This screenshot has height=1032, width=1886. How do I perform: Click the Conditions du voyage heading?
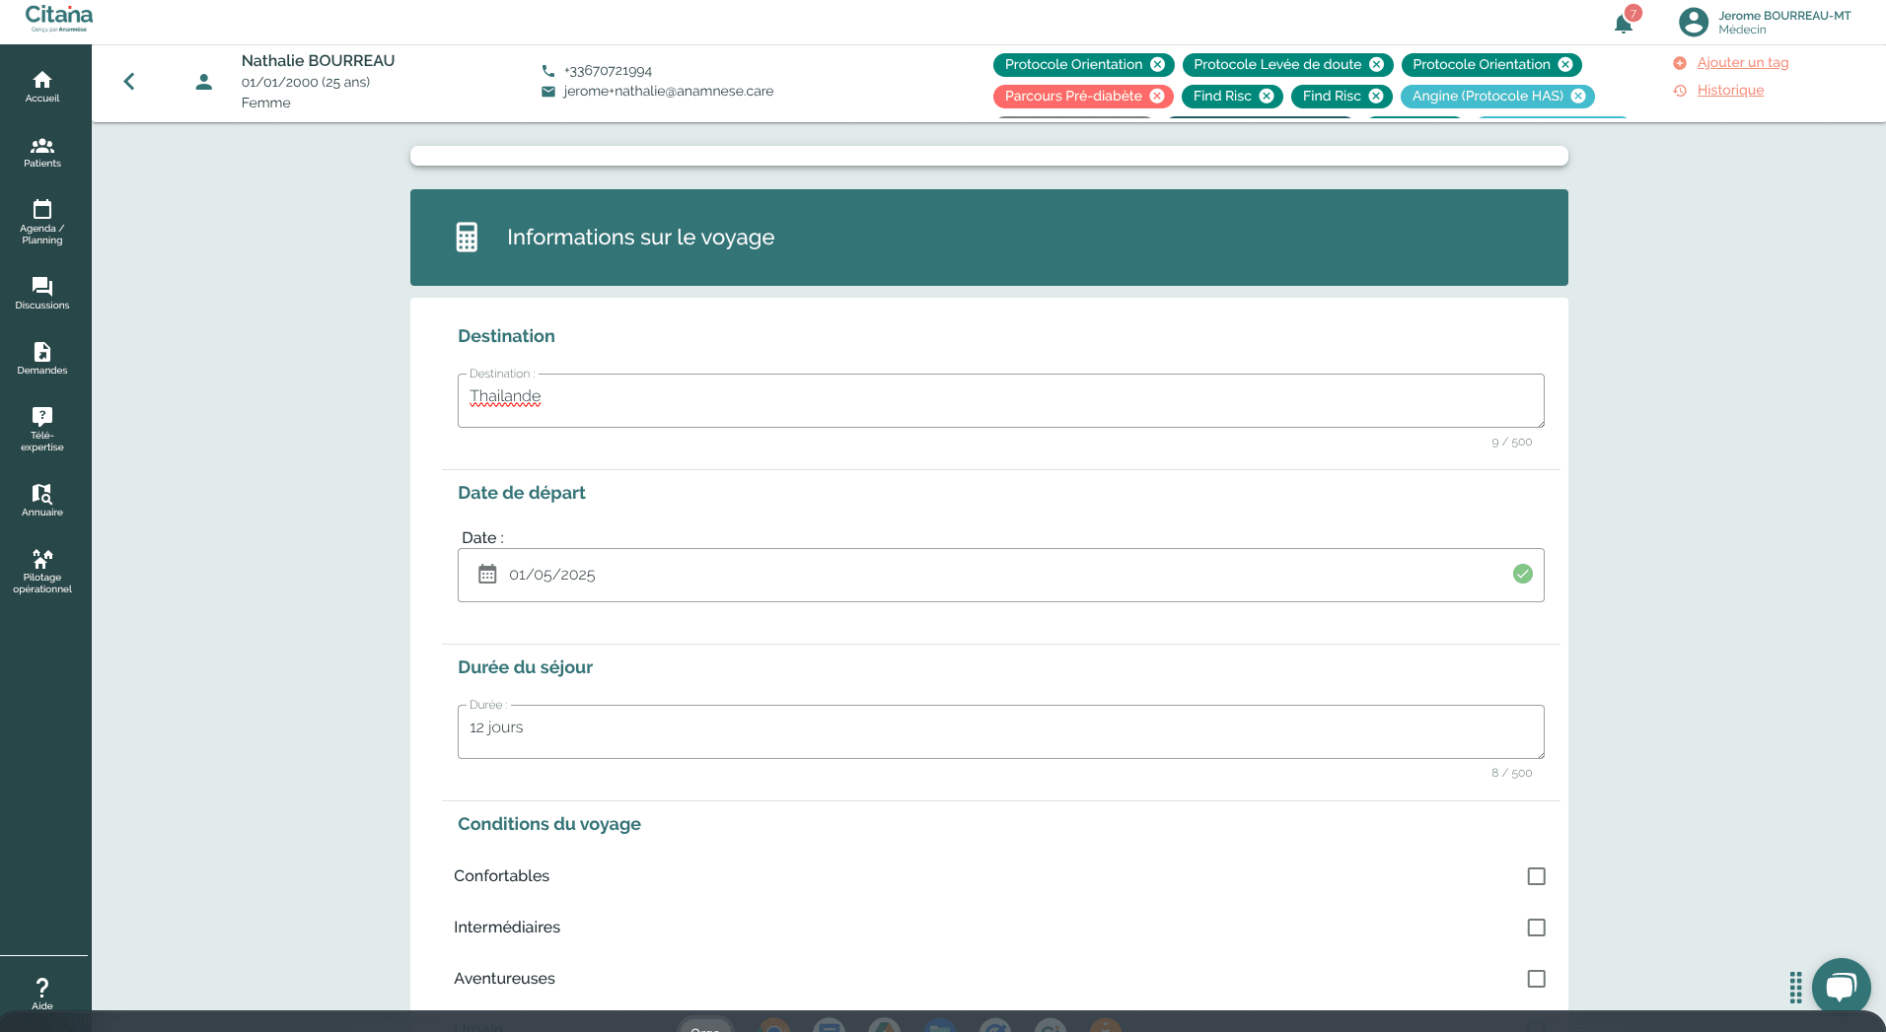tap(549, 824)
